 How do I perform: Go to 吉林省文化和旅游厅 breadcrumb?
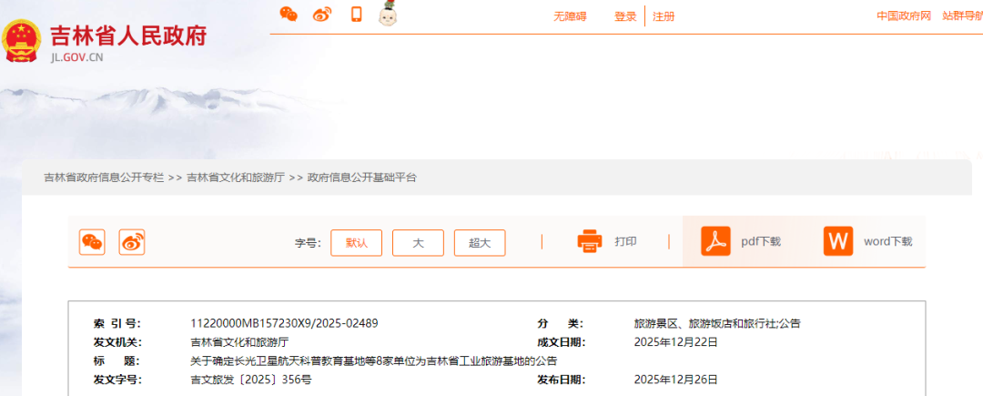(x=236, y=178)
